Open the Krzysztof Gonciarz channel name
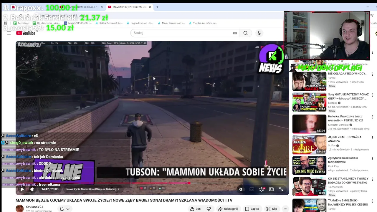377x212 pixels. pyautogui.click(x=338, y=125)
